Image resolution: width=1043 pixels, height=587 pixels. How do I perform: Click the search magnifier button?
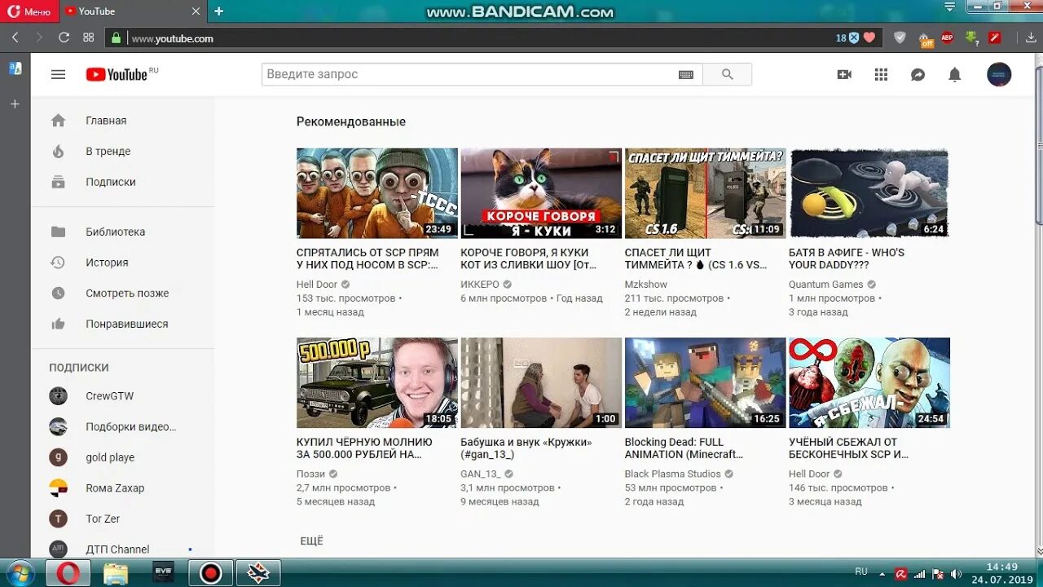[727, 74]
